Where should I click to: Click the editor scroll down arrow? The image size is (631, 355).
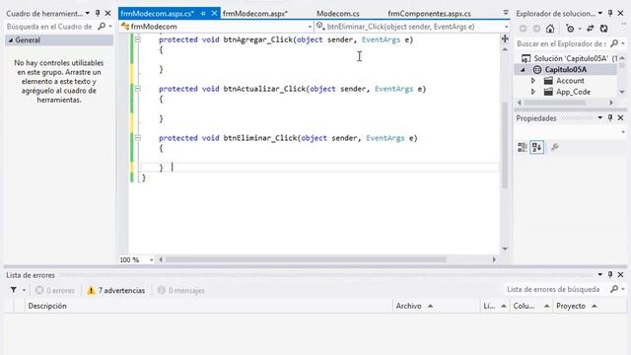(x=505, y=249)
